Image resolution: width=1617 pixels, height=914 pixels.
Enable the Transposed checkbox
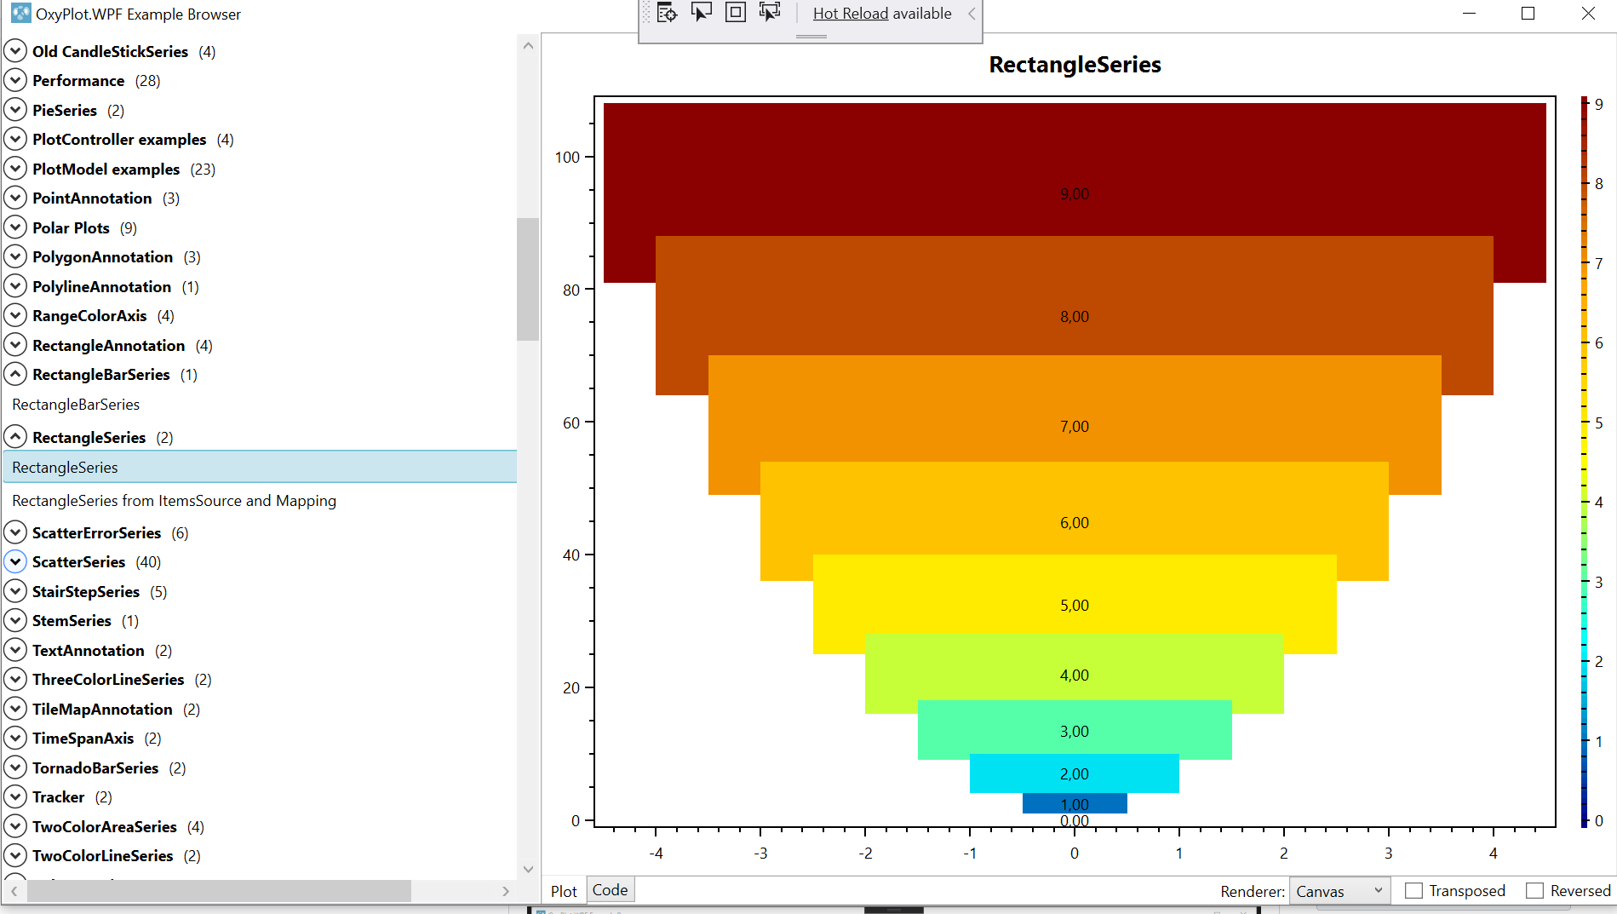click(1413, 890)
